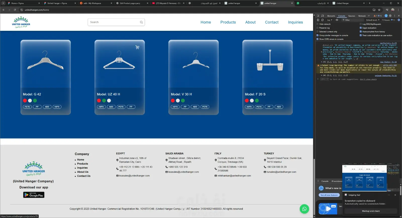Go back using the browser back arrow
The height and width of the screenshot is (218, 402).
click(x=4, y=10)
